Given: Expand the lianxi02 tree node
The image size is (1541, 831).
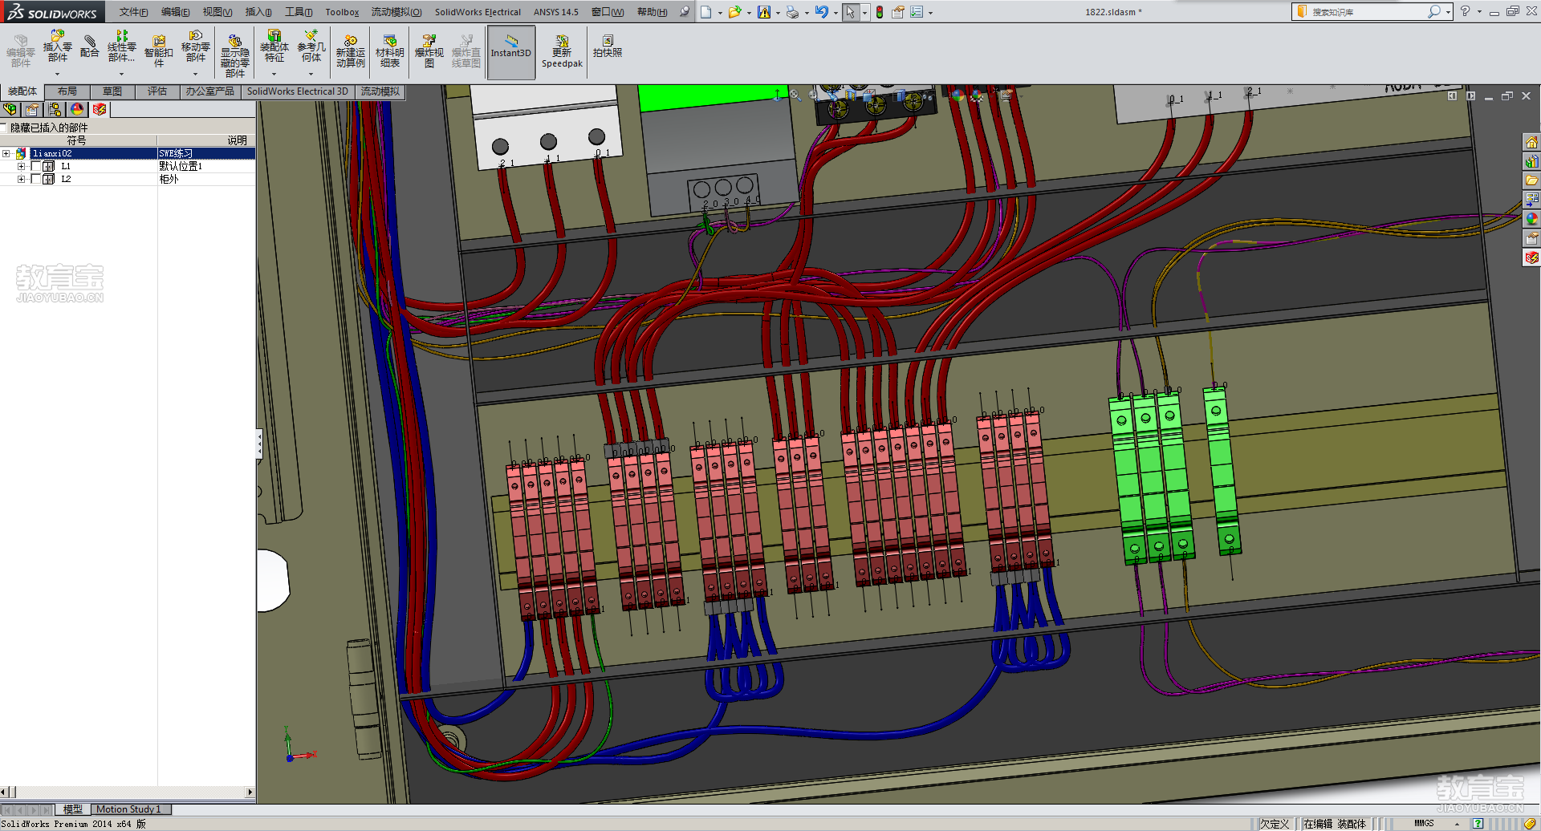Looking at the screenshot, I should pyautogui.click(x=6, y=153).
